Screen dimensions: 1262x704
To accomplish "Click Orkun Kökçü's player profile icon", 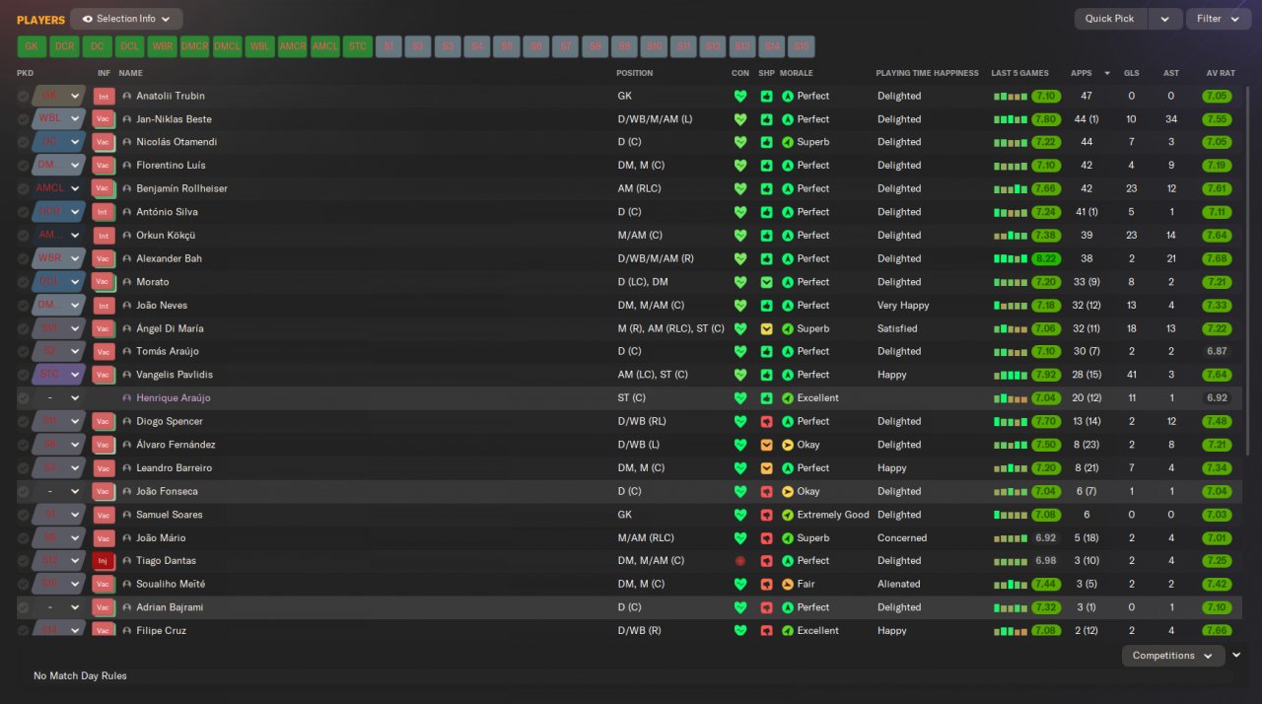I will tap(127, 236).
